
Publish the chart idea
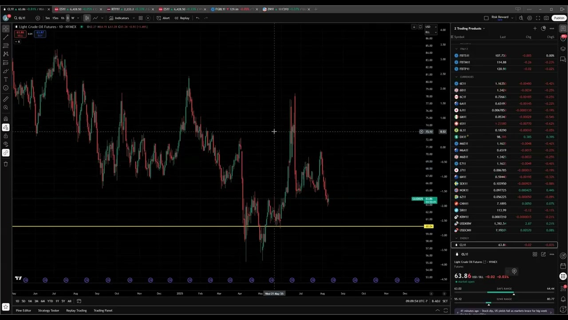pos(559,18)
